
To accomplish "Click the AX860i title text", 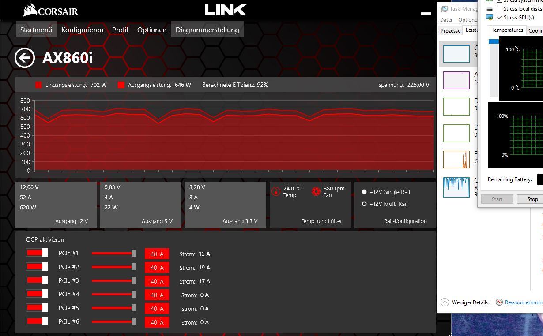I will [68, 58].
